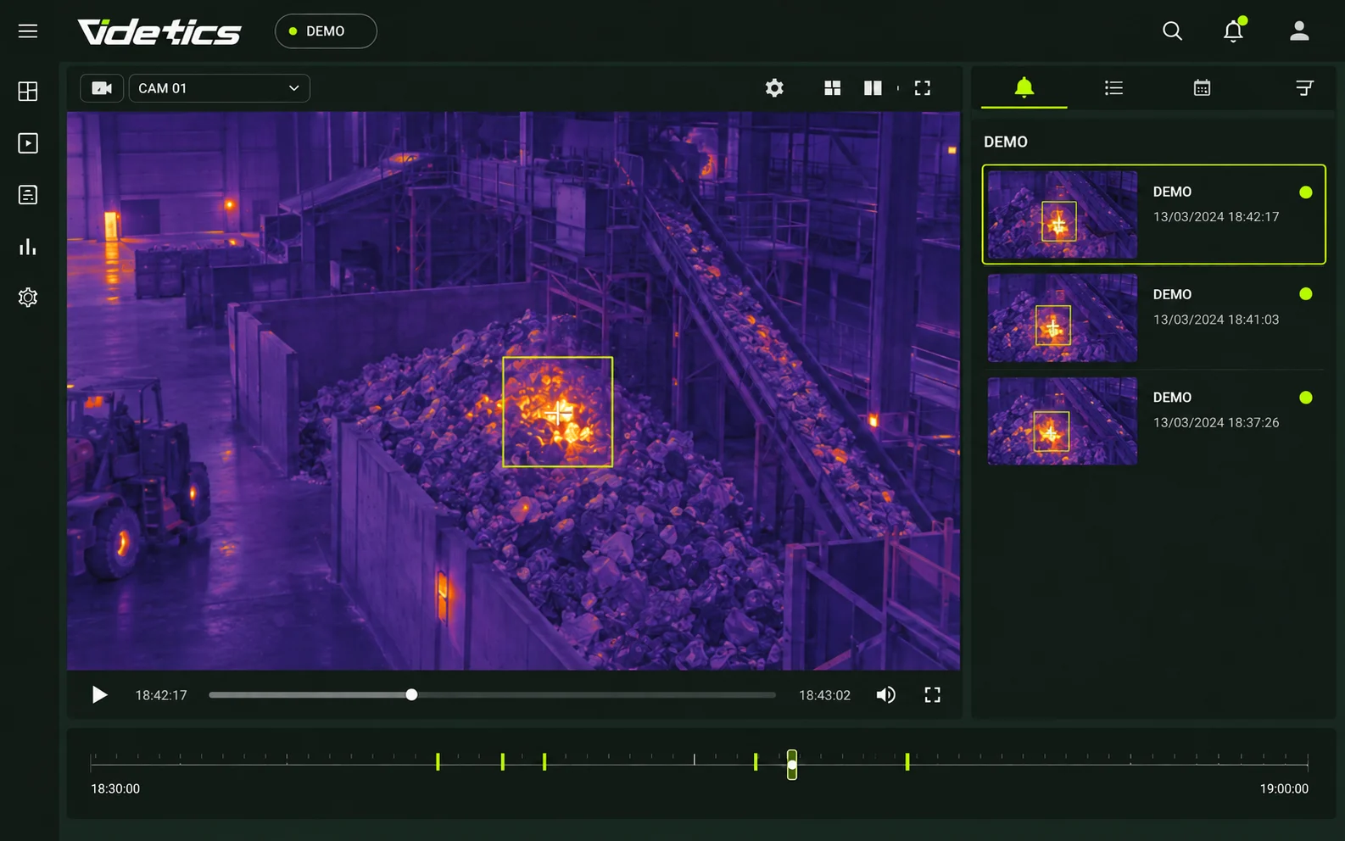Select the 18:41:03 alert thumbnail
Screen dimensions: 1345x841
coord(1063,318)
